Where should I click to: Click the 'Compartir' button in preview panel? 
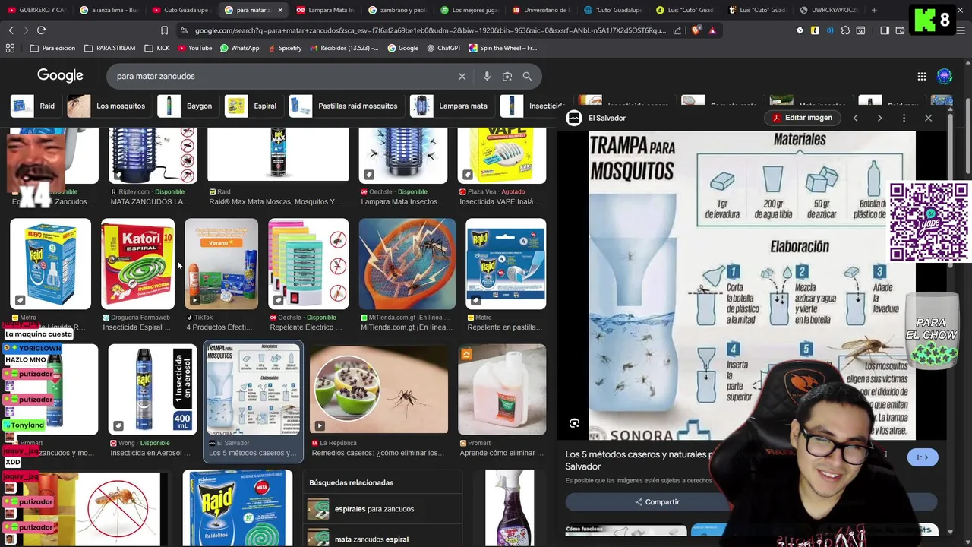pyautogui.click(x=658, y=502)
